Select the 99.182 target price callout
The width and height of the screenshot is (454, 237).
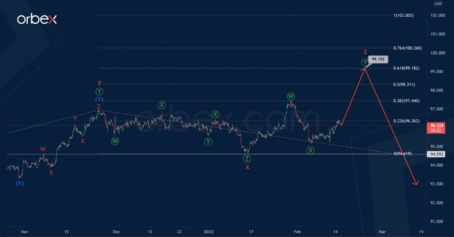pos(378,59)
